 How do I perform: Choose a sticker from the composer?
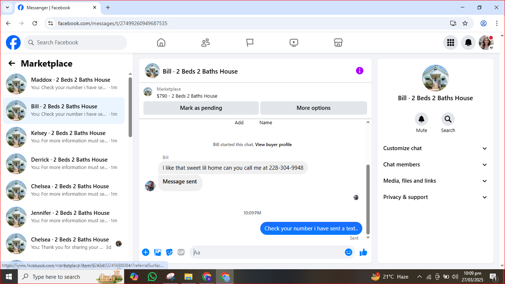[x=169, y=252]
